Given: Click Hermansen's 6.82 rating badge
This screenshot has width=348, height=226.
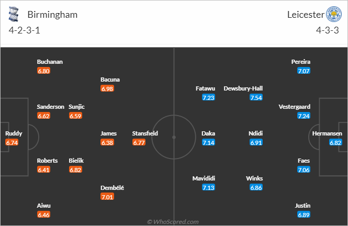Looking at the screenshot, I should coord(335,143).
